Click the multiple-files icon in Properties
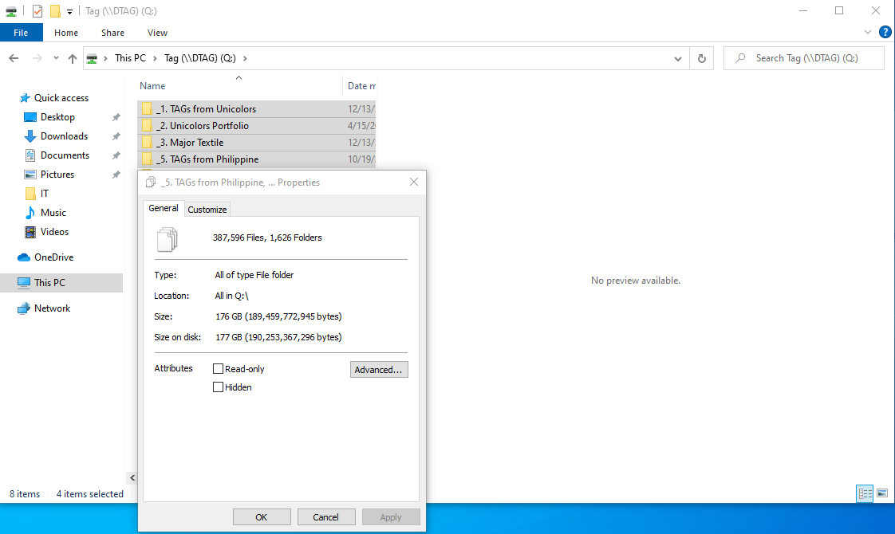 pos(168,239)
